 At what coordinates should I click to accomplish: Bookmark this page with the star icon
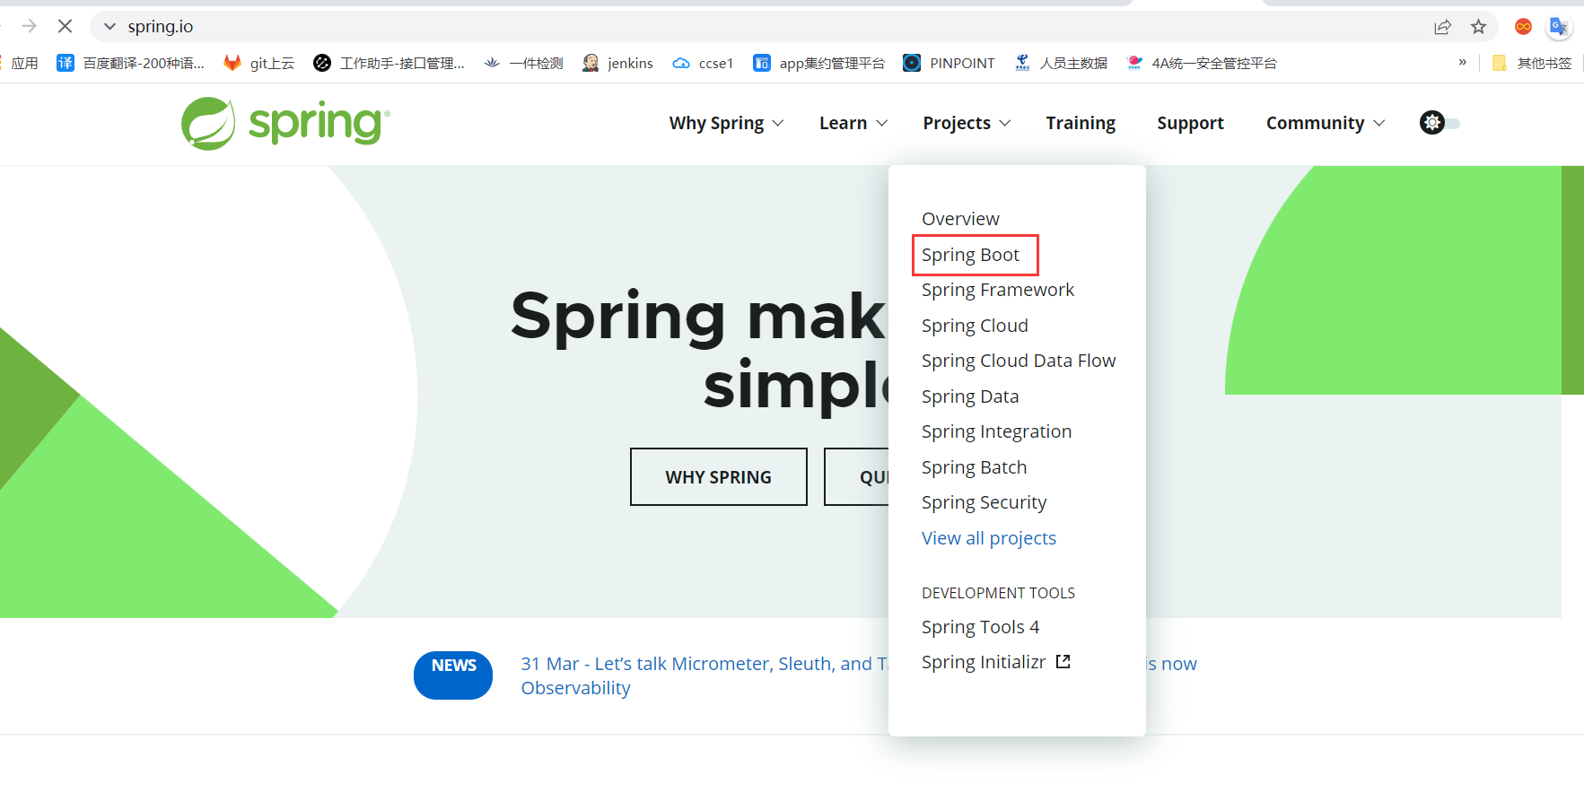[x=1478, y=26]
